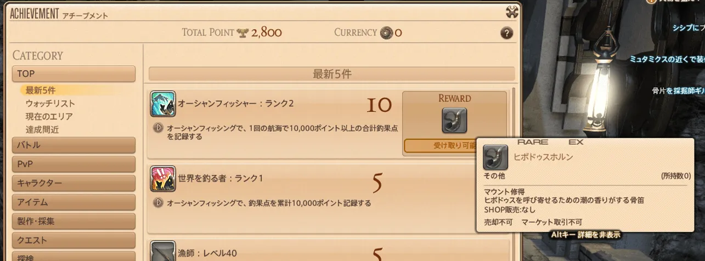Open the PvP category
The height and width of the screenshot is (261, 705).
click(x=74, y=164)
